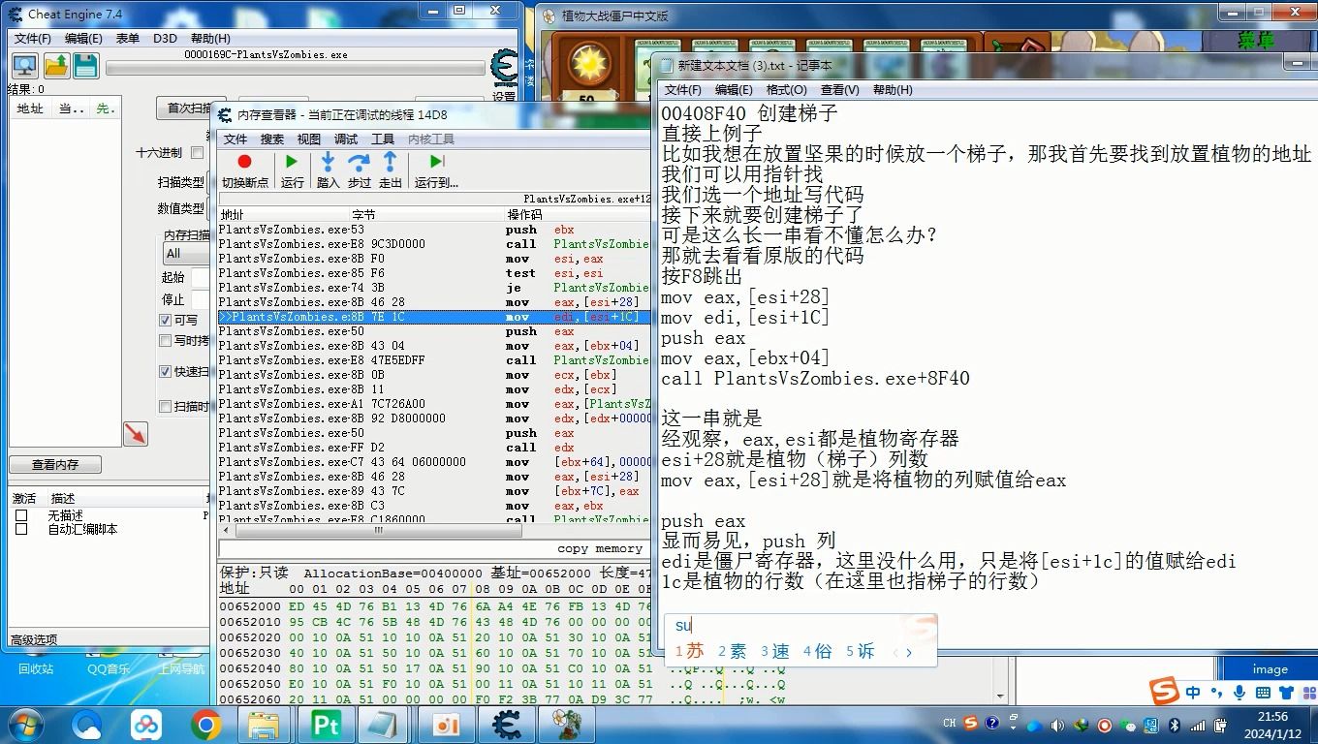This screenshot has width=1318, height=744.
Task: Click Notepad line 'call PlantsVsZombies.exe+8F40'
Action: click(x=815, y=378)
